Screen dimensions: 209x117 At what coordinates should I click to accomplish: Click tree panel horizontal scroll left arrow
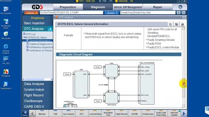[x=24, y=79]
